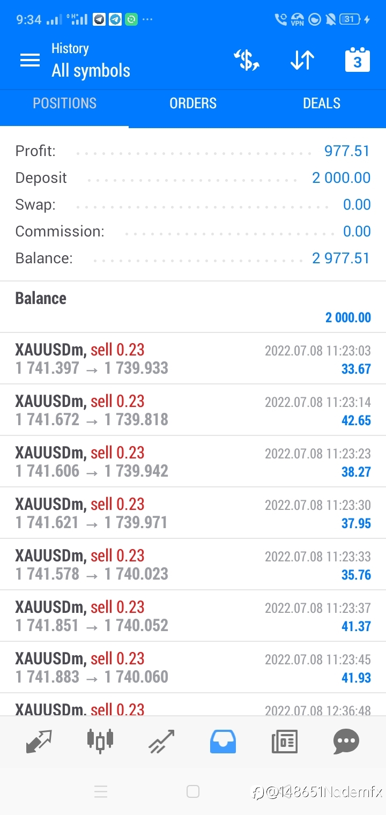Open the Quotes tab in bottom bar
Image resolution: width=386 pixels, height=815 pixels.
click(39, 742)
